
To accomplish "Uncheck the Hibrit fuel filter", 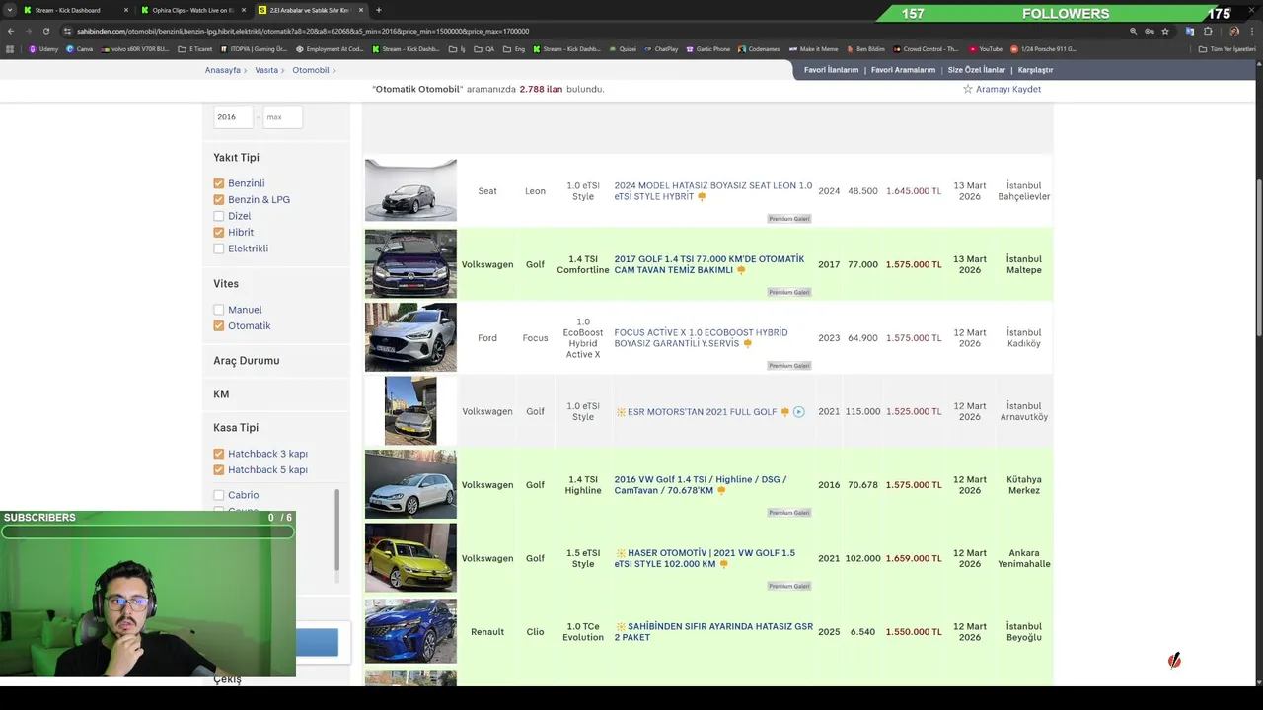I will (x=218, y=233).
